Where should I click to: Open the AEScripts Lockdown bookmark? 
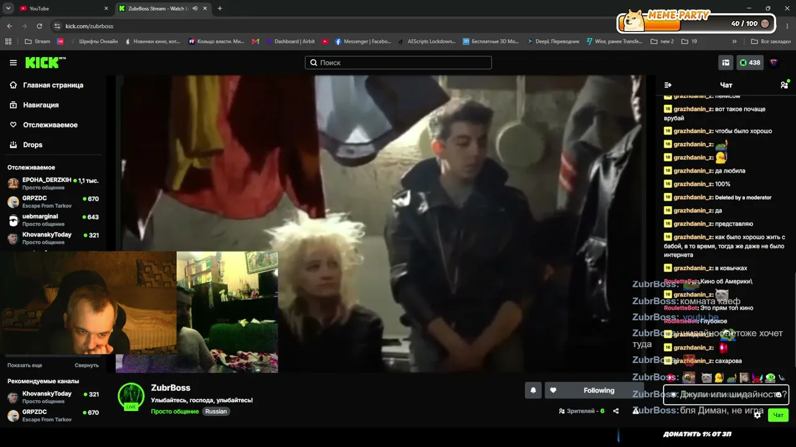(x=427, y=42)
